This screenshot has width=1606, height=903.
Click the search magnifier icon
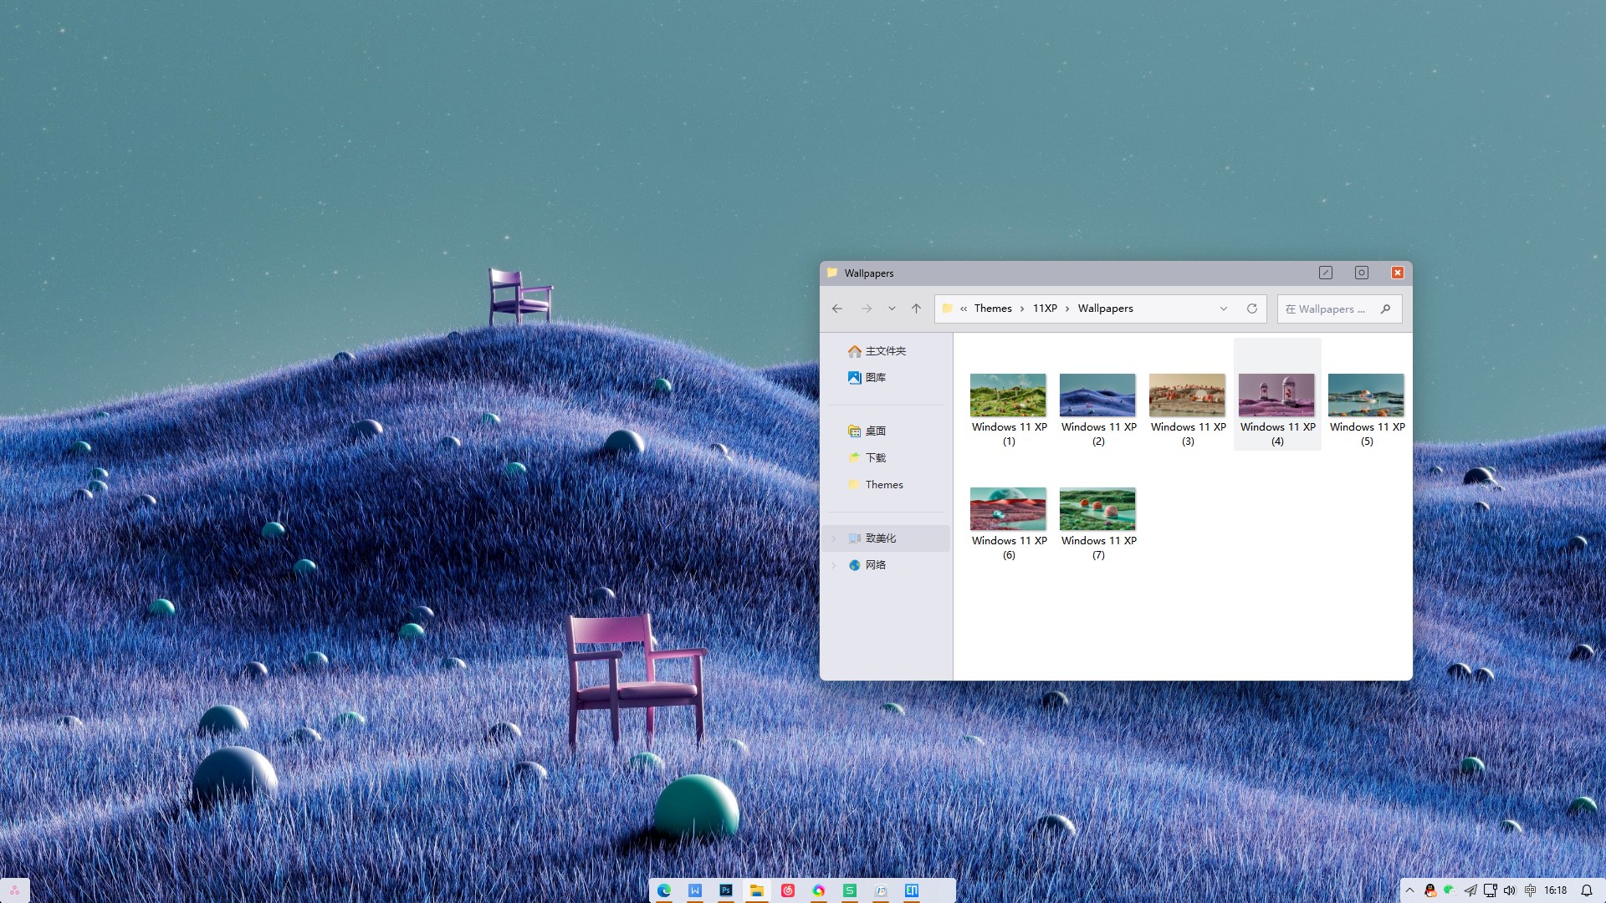coord(1386,309)
